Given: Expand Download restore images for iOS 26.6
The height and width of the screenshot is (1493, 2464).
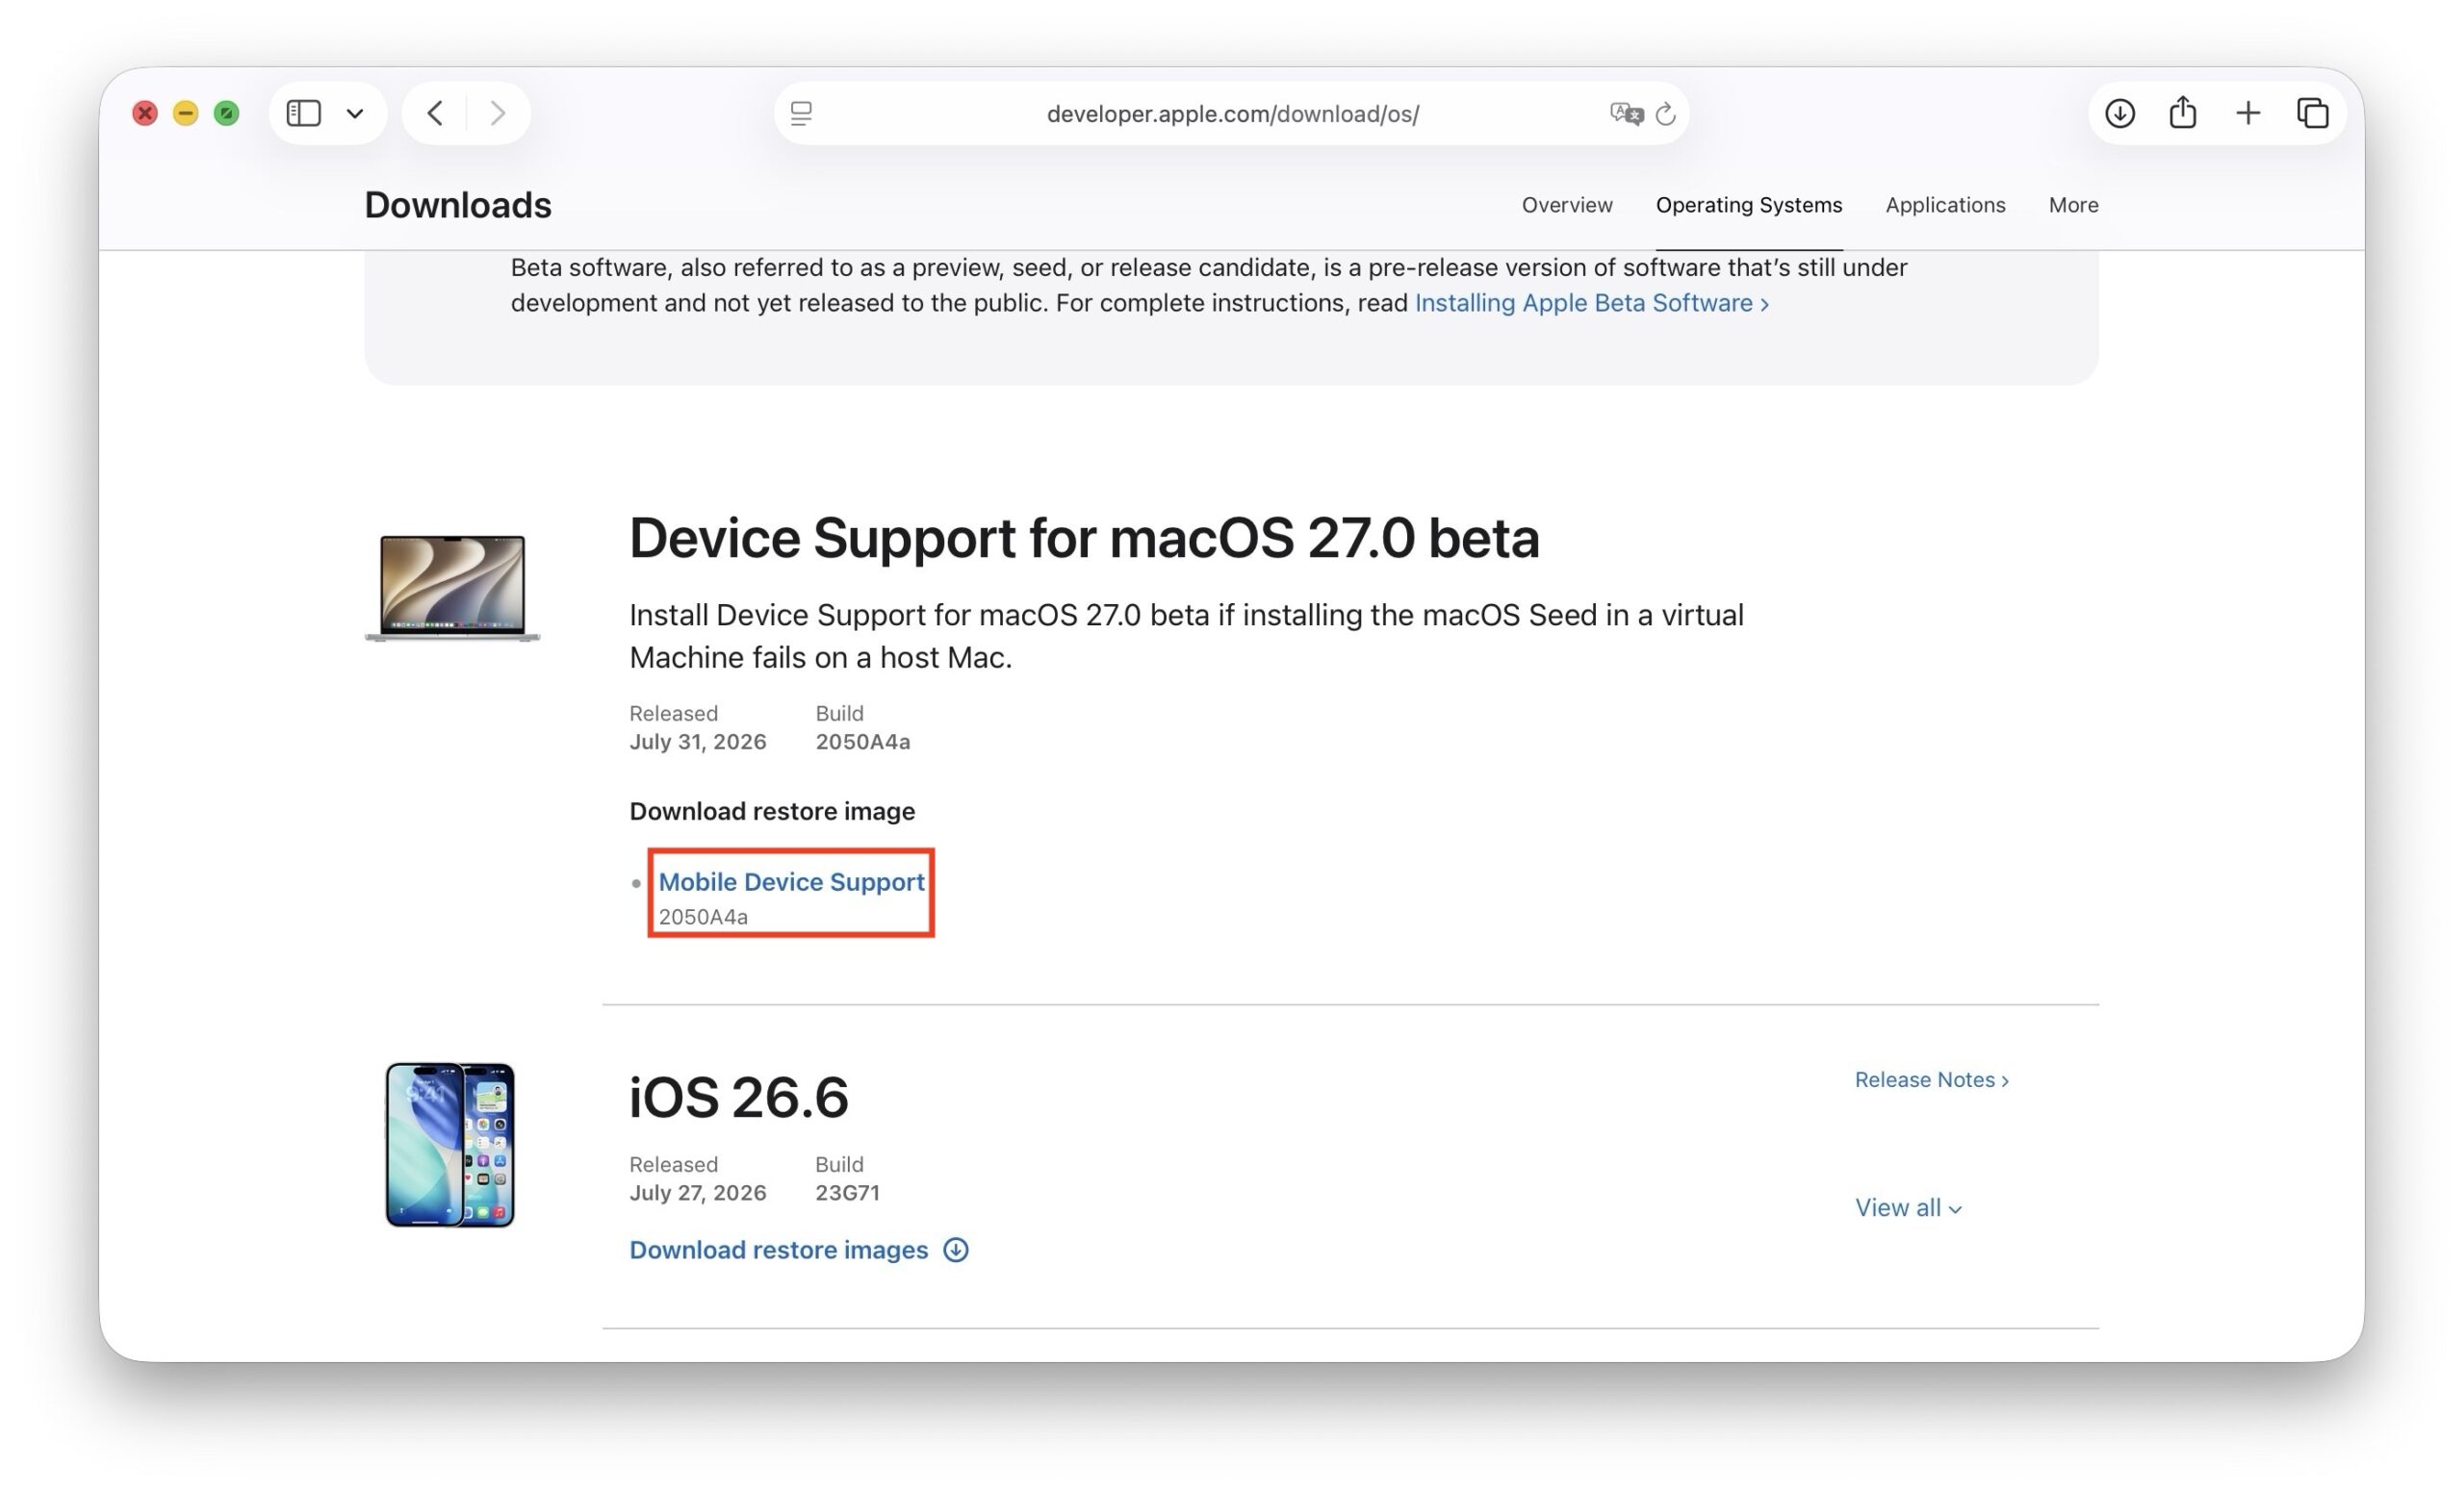Looking at the screenshot, I should click(798, 1250).
